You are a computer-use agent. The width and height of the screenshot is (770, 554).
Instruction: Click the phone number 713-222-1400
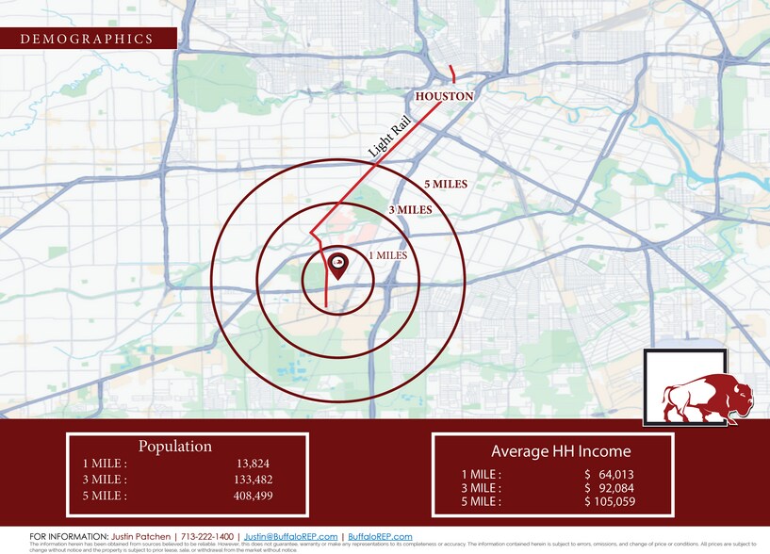pyautogui.click(x=209, y=536)
